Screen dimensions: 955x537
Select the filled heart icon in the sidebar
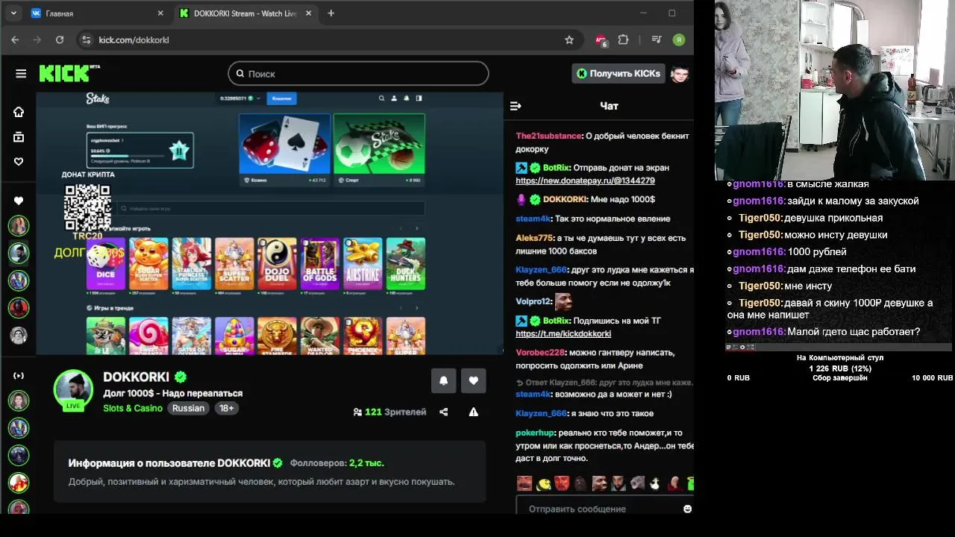(19, 201)
